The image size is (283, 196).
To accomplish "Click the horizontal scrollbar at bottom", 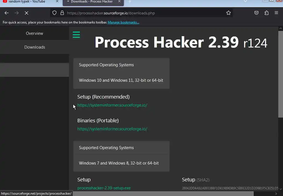I will tap(163, 194).
